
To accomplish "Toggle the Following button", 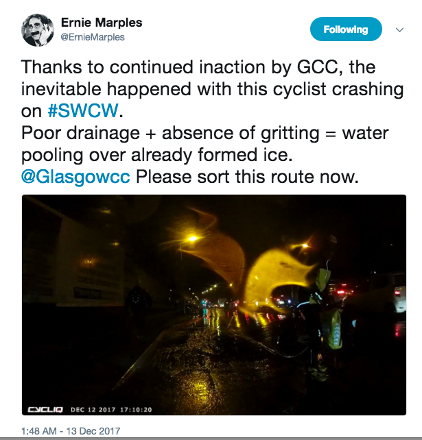I will pos(346,29).
